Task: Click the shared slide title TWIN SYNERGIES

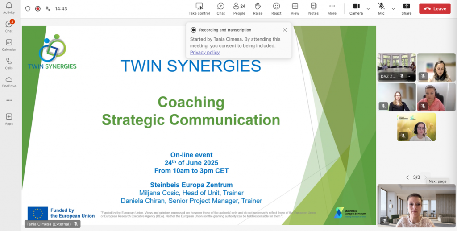Action: 191,66
